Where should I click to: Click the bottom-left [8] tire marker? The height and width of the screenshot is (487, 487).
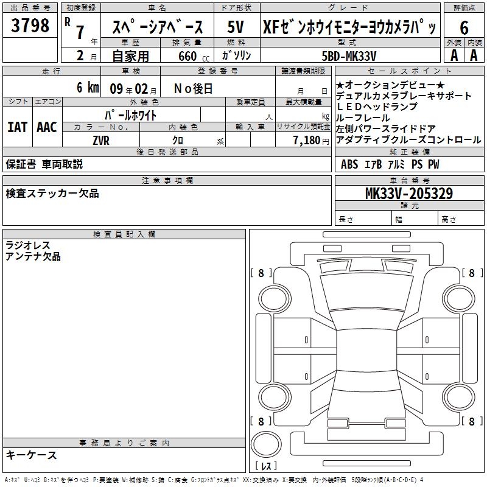pyautogui.click(x=261, y=421)
